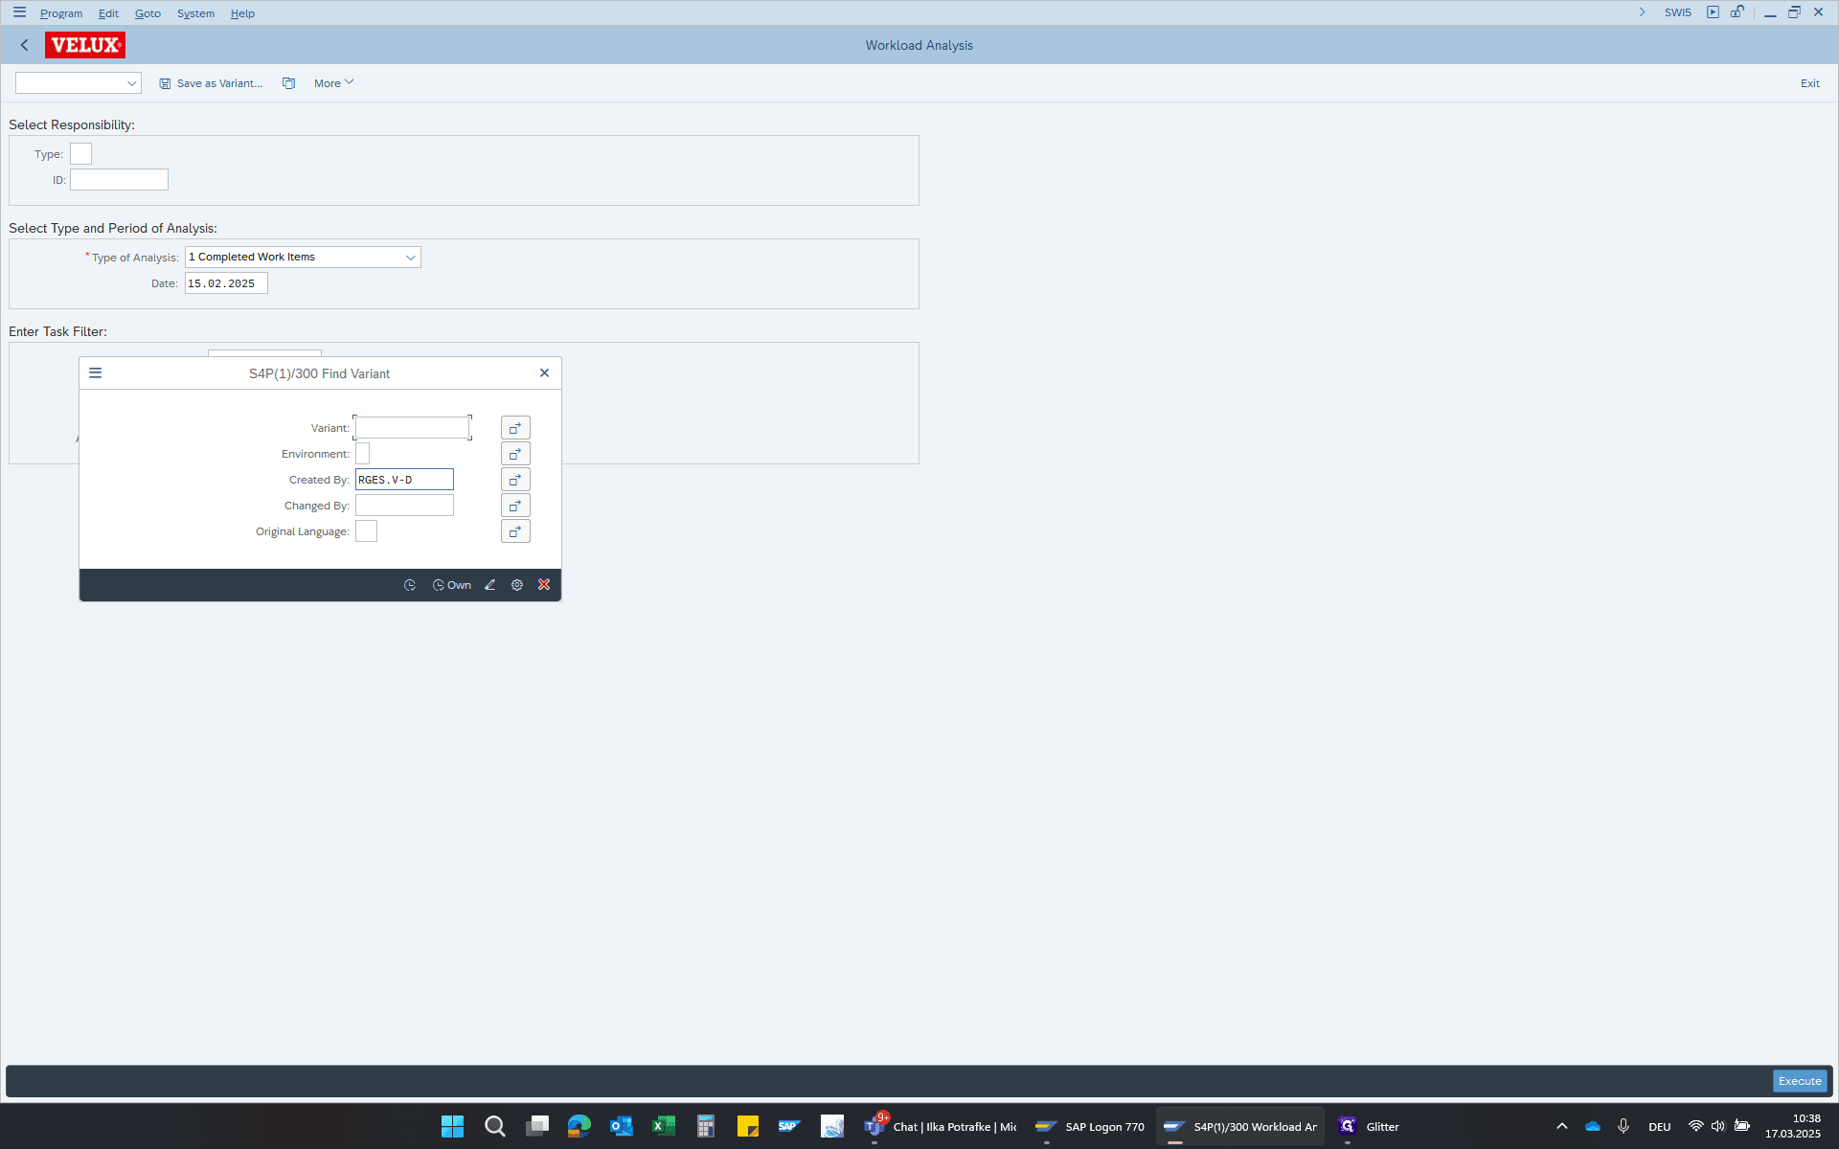Open the System menu
The image size is (1839, 1149).
[x=195, y=13]
